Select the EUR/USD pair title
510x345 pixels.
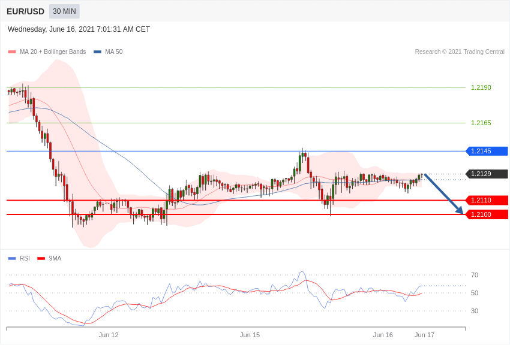coord(25,12)
